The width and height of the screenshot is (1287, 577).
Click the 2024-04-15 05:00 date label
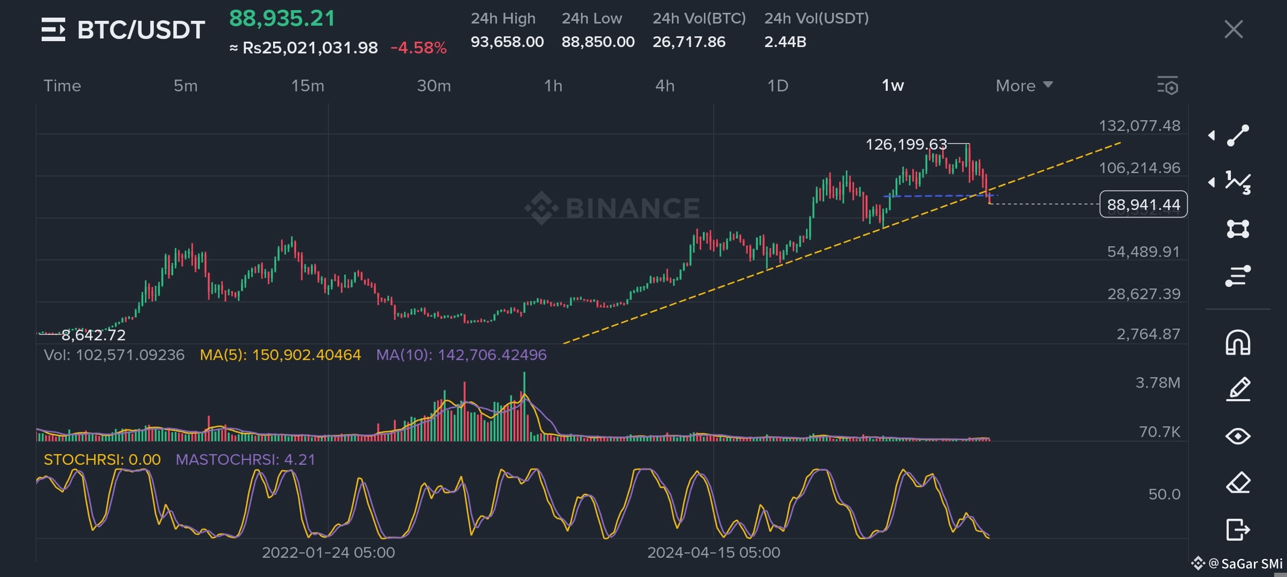tap(714, 552)
